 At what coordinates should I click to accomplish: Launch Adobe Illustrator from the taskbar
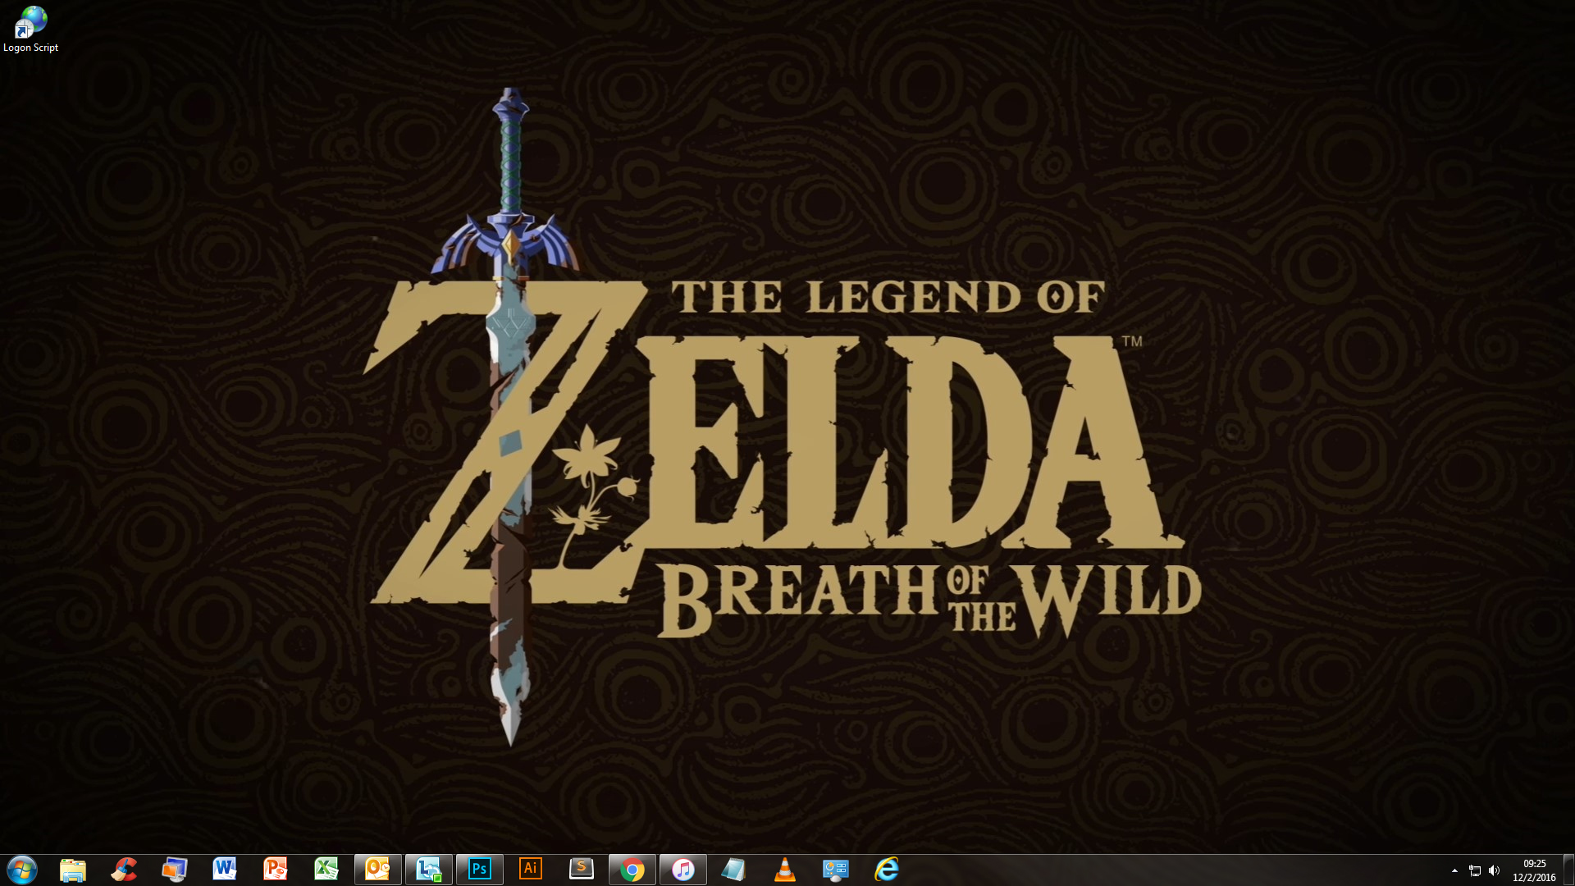pos(531,870)
